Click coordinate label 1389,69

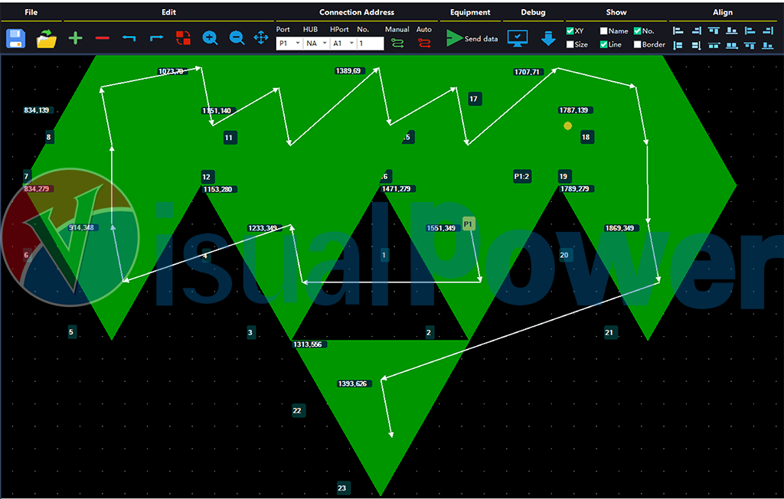click(x=349, y=71)
